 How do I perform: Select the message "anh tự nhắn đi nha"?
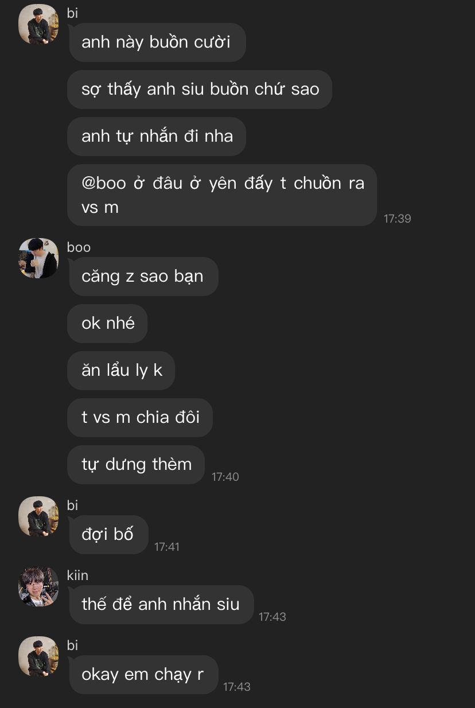coord(157,137)
